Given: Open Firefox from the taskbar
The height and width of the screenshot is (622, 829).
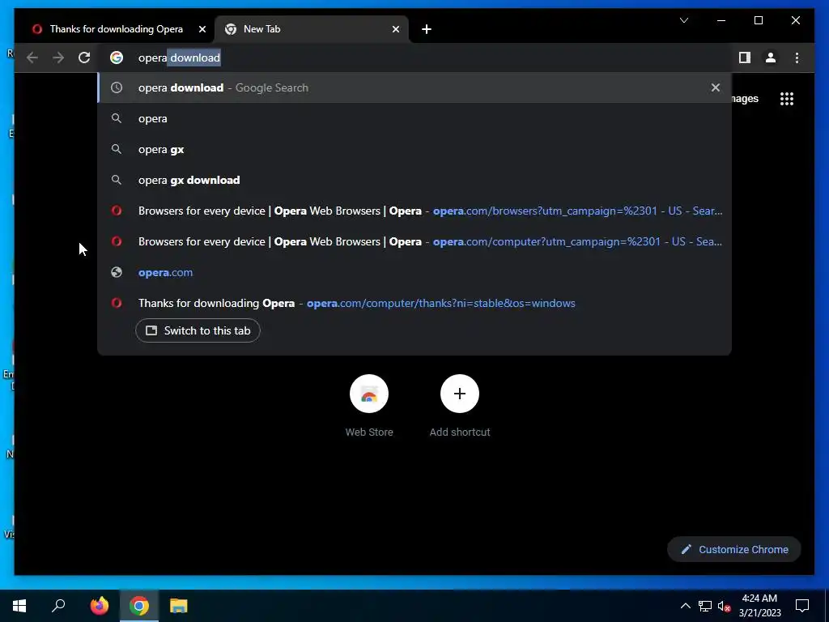Looking at the screenshot, I should pyautogui.click(x=99, y=606).
